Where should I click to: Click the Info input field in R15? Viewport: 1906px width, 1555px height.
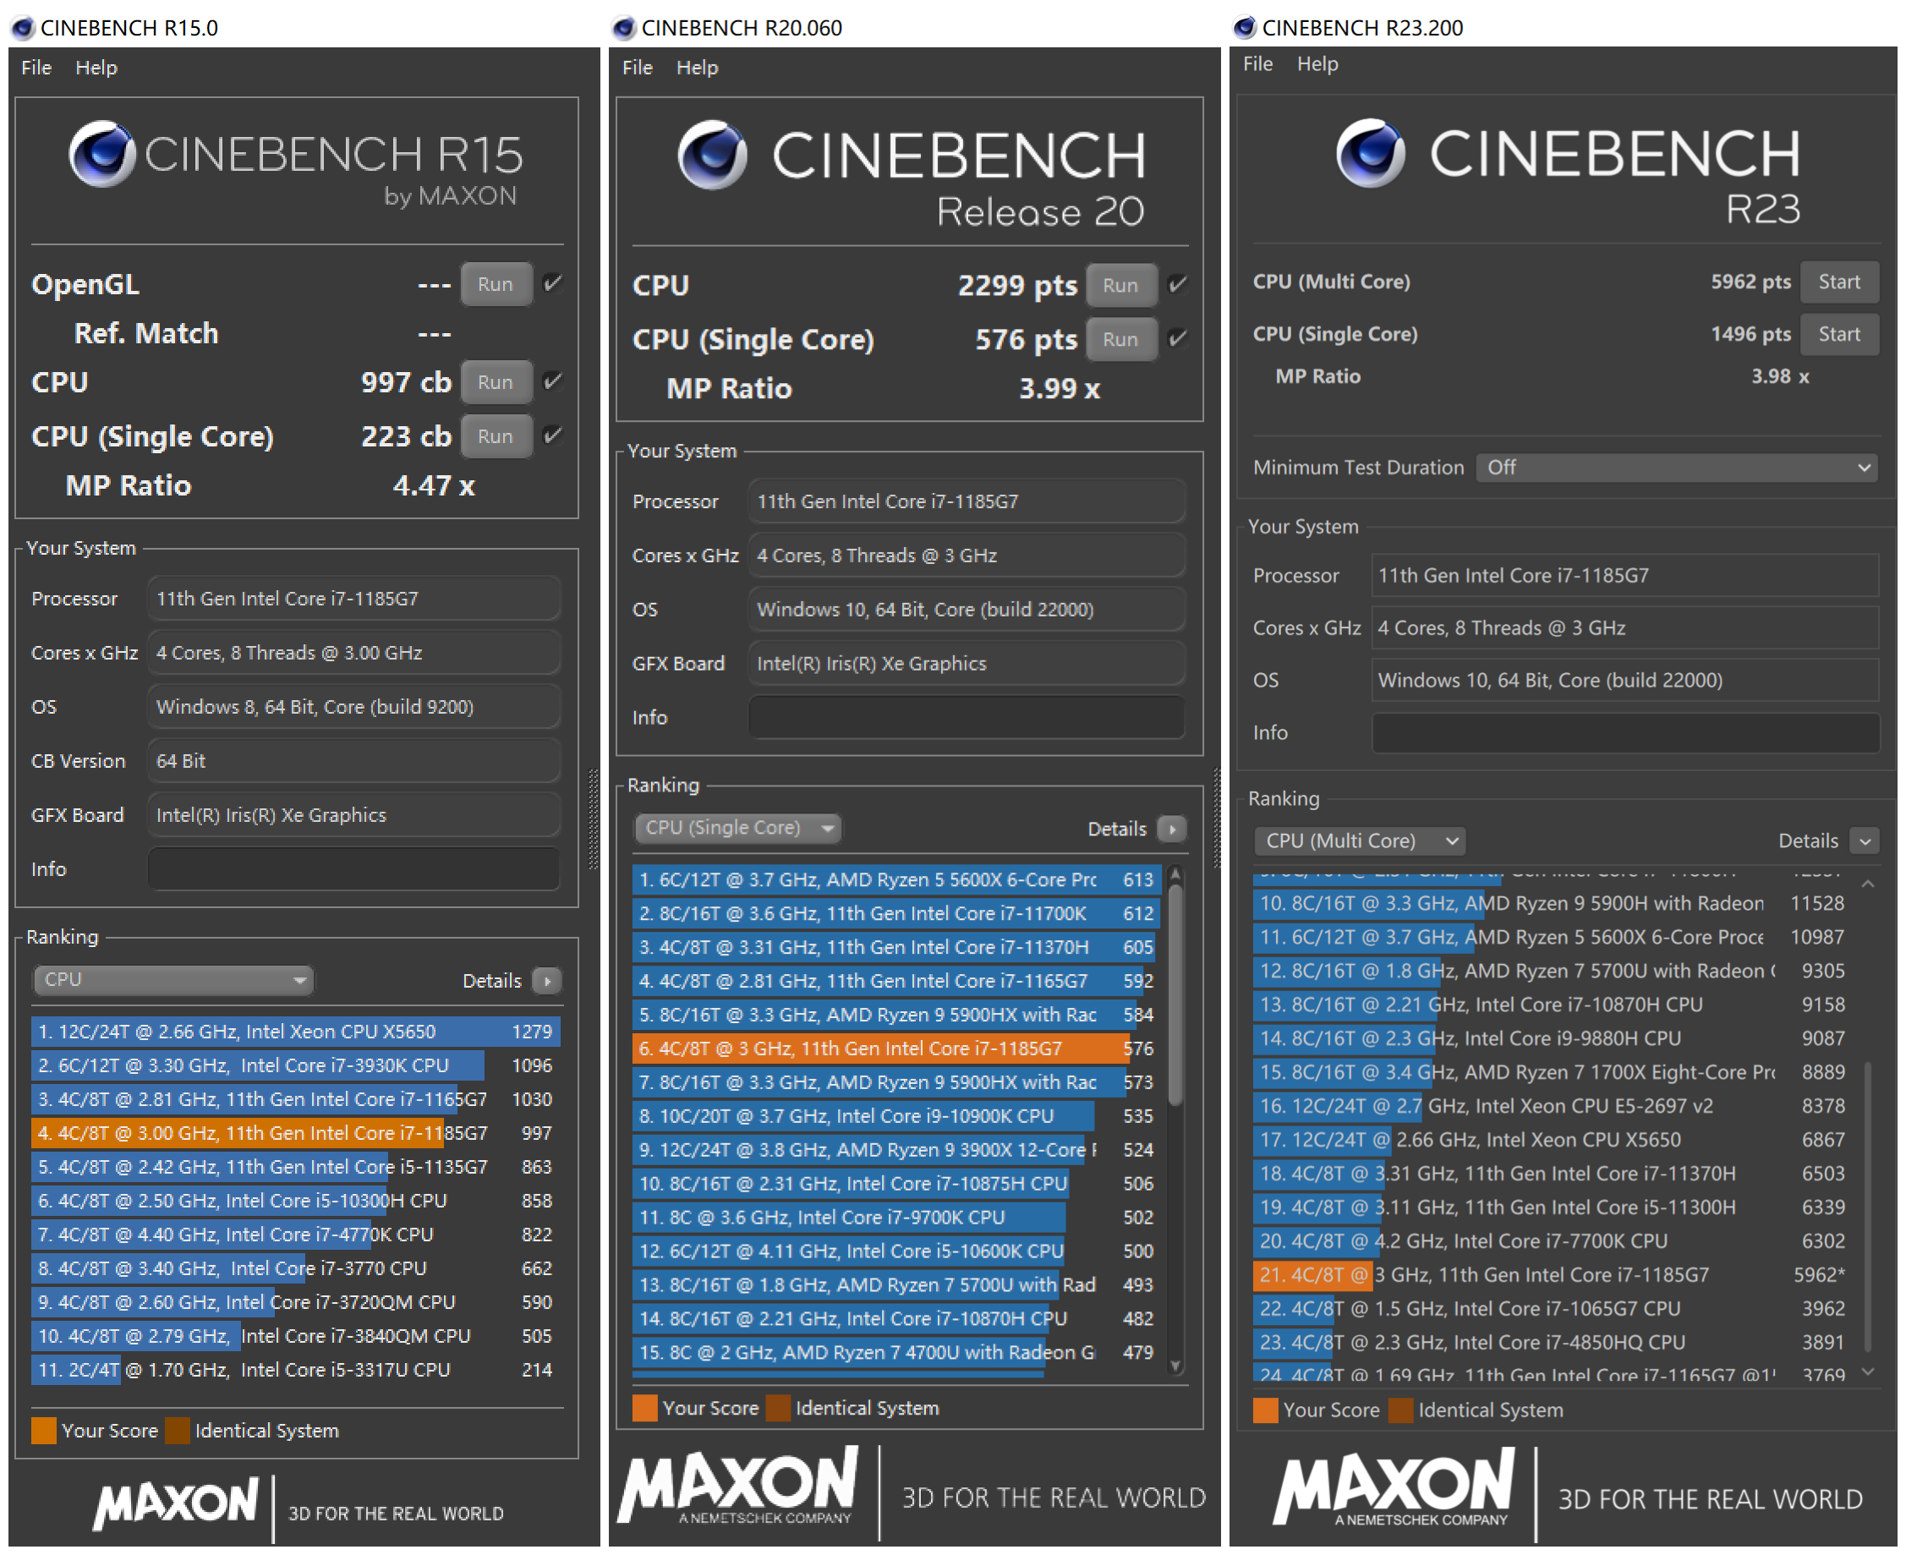pos(353,869)
